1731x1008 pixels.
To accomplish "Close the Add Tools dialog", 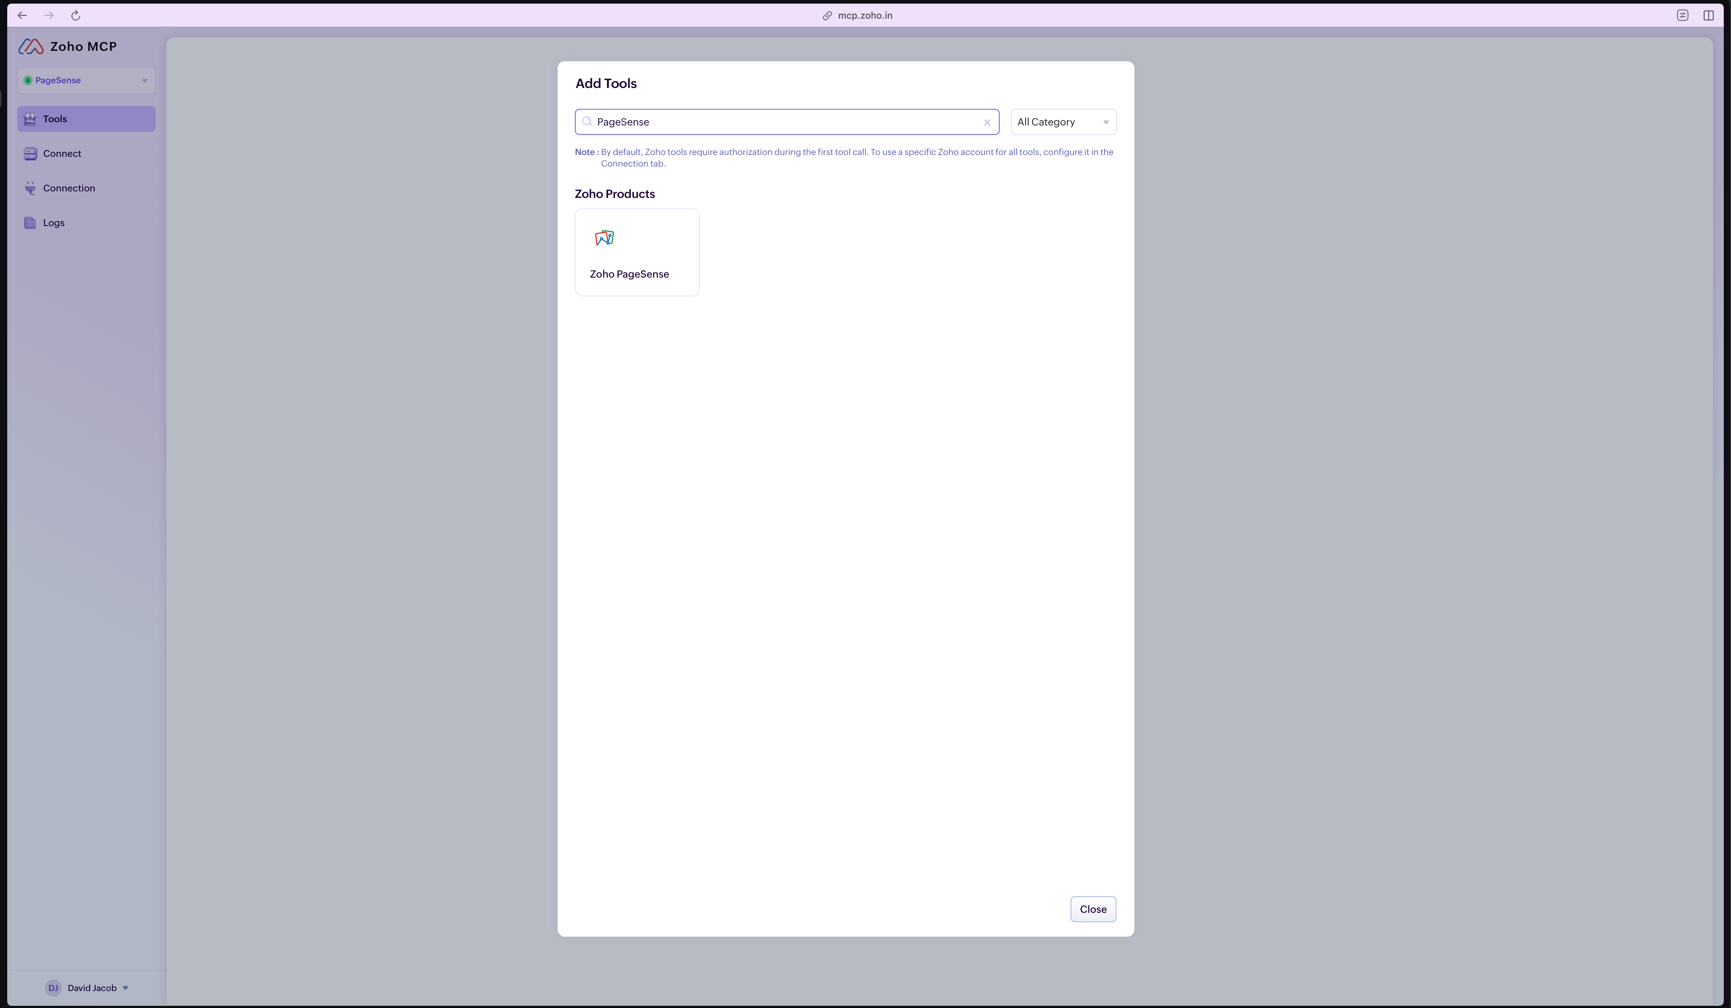I will (1093, 909).
